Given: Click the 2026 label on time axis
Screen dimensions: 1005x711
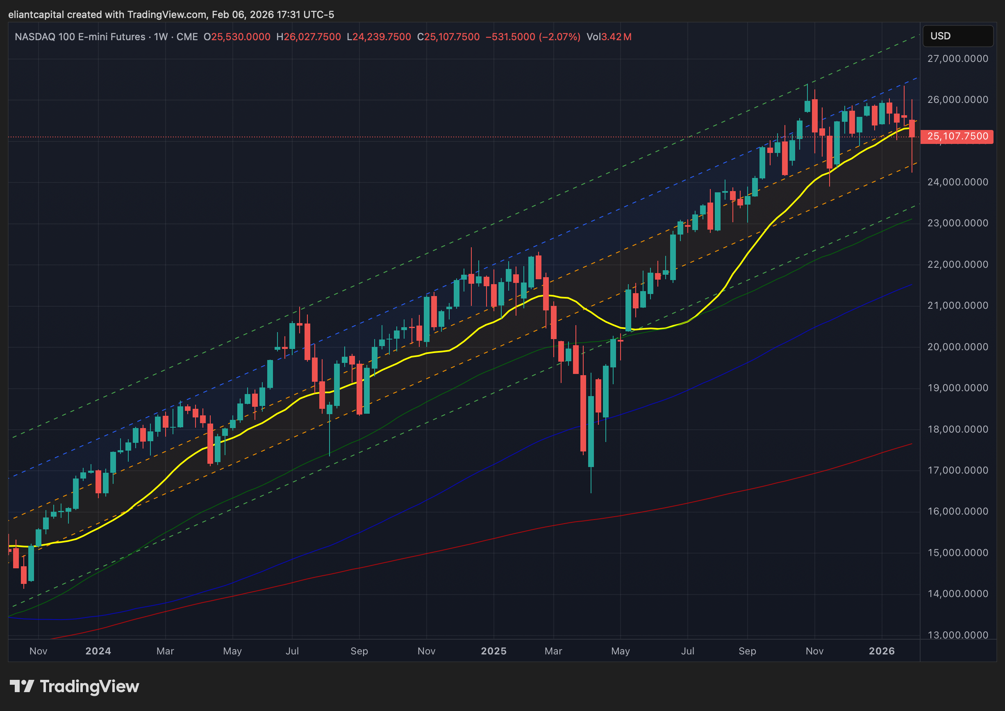Looking at the screenshot, I should [882, 651].
